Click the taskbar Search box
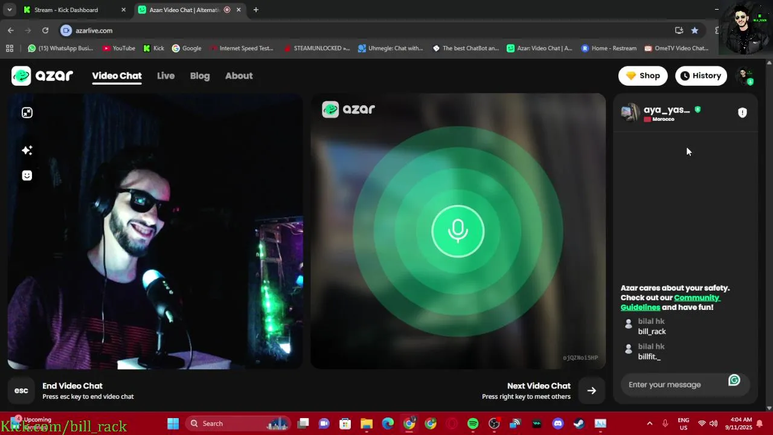 238,424
